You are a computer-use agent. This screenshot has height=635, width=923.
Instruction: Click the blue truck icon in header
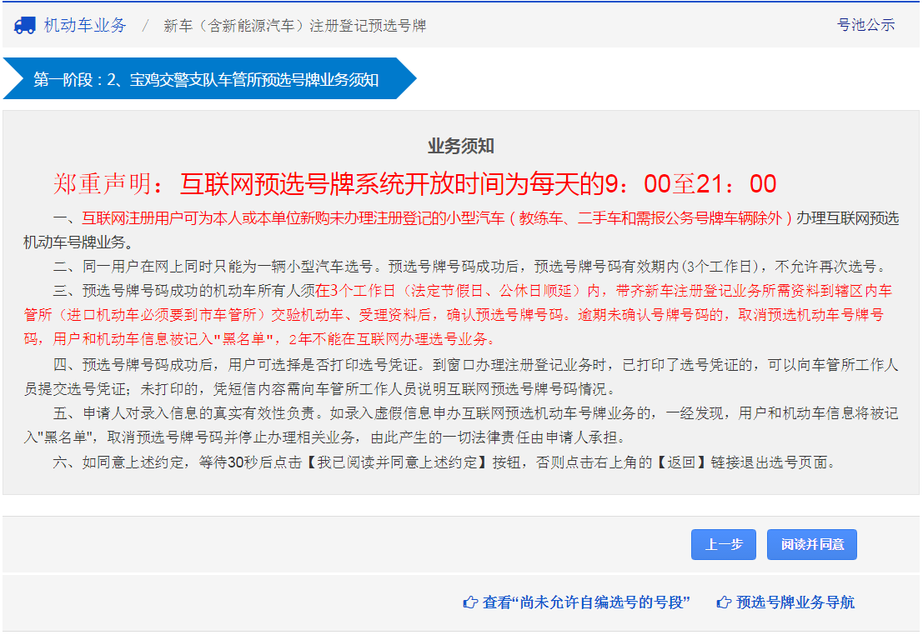tap(25, 25)
